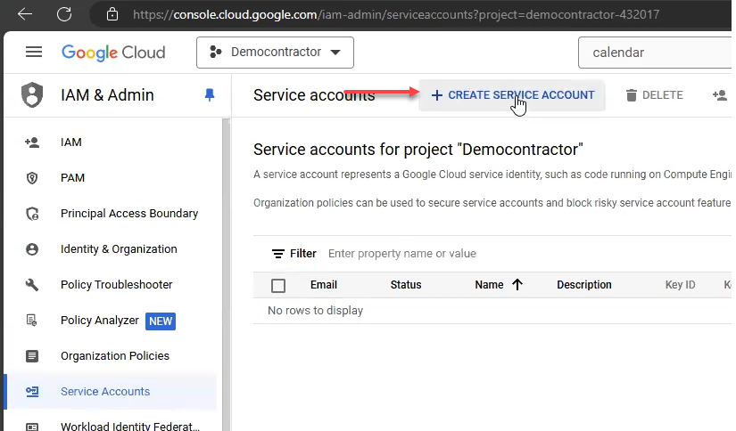736x431 pixels.
Task: Go back with the browser back arrow
Action: point(24,14)
